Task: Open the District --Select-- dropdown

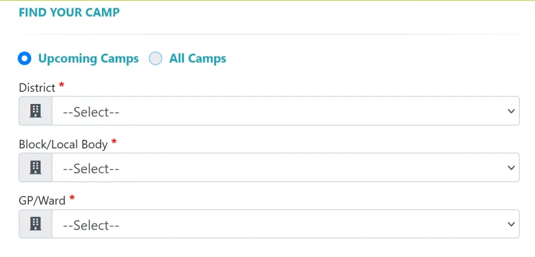Action: (286, 111)
